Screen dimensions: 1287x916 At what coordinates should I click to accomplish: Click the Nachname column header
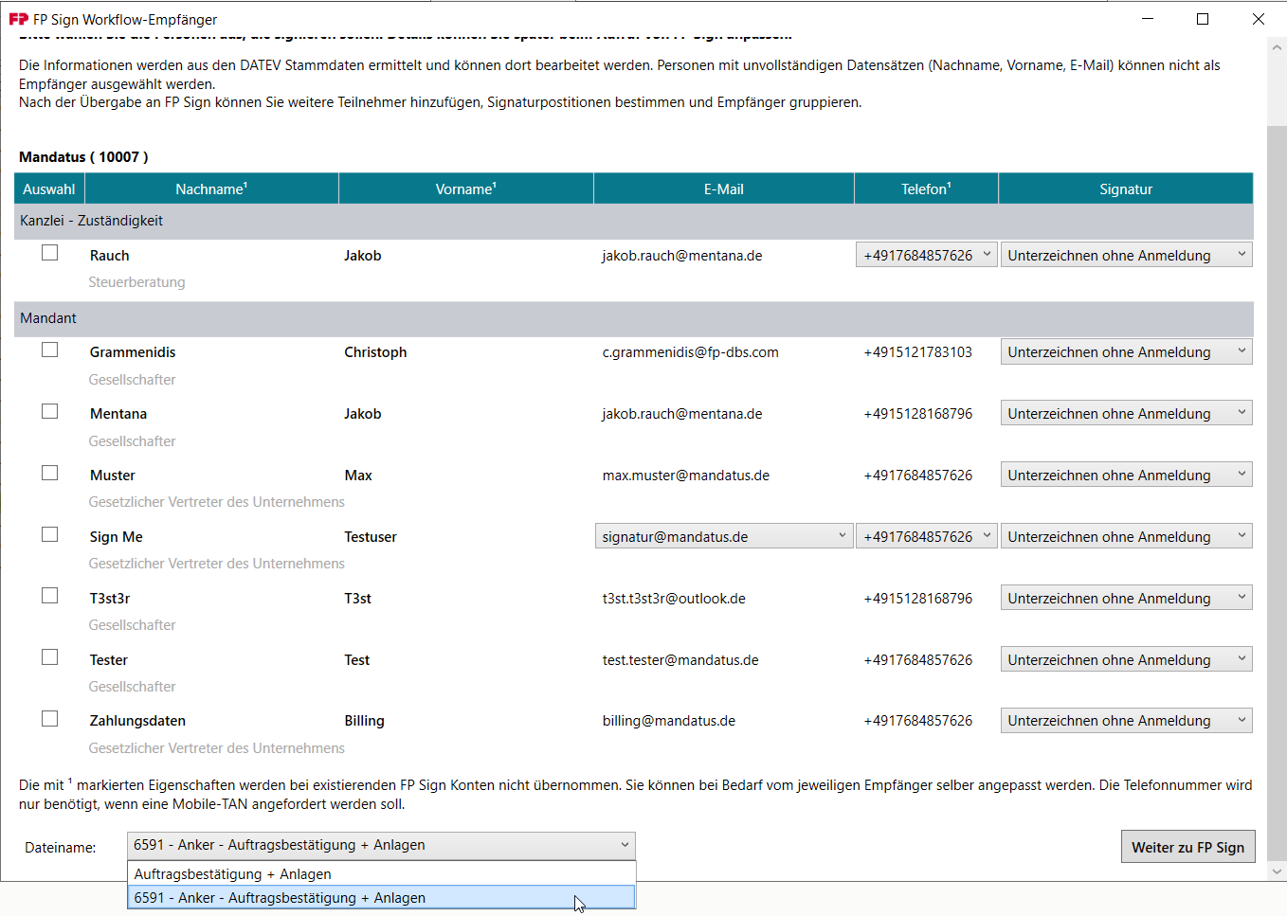point(210,188)
